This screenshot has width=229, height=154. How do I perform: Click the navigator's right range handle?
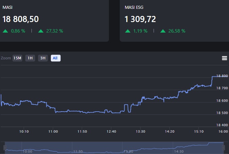(224, 148)
